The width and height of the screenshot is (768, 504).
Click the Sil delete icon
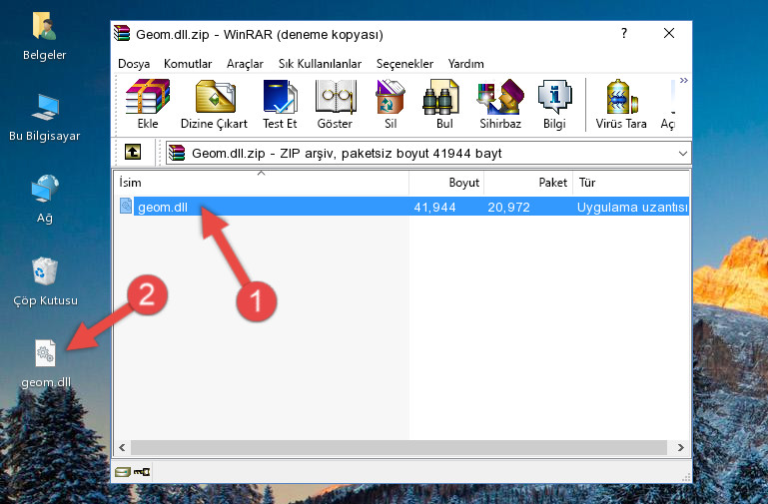tap(390, 104)
